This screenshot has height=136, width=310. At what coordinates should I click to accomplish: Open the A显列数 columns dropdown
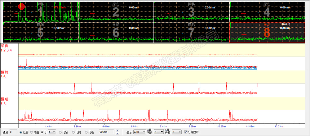click(159, 132)
